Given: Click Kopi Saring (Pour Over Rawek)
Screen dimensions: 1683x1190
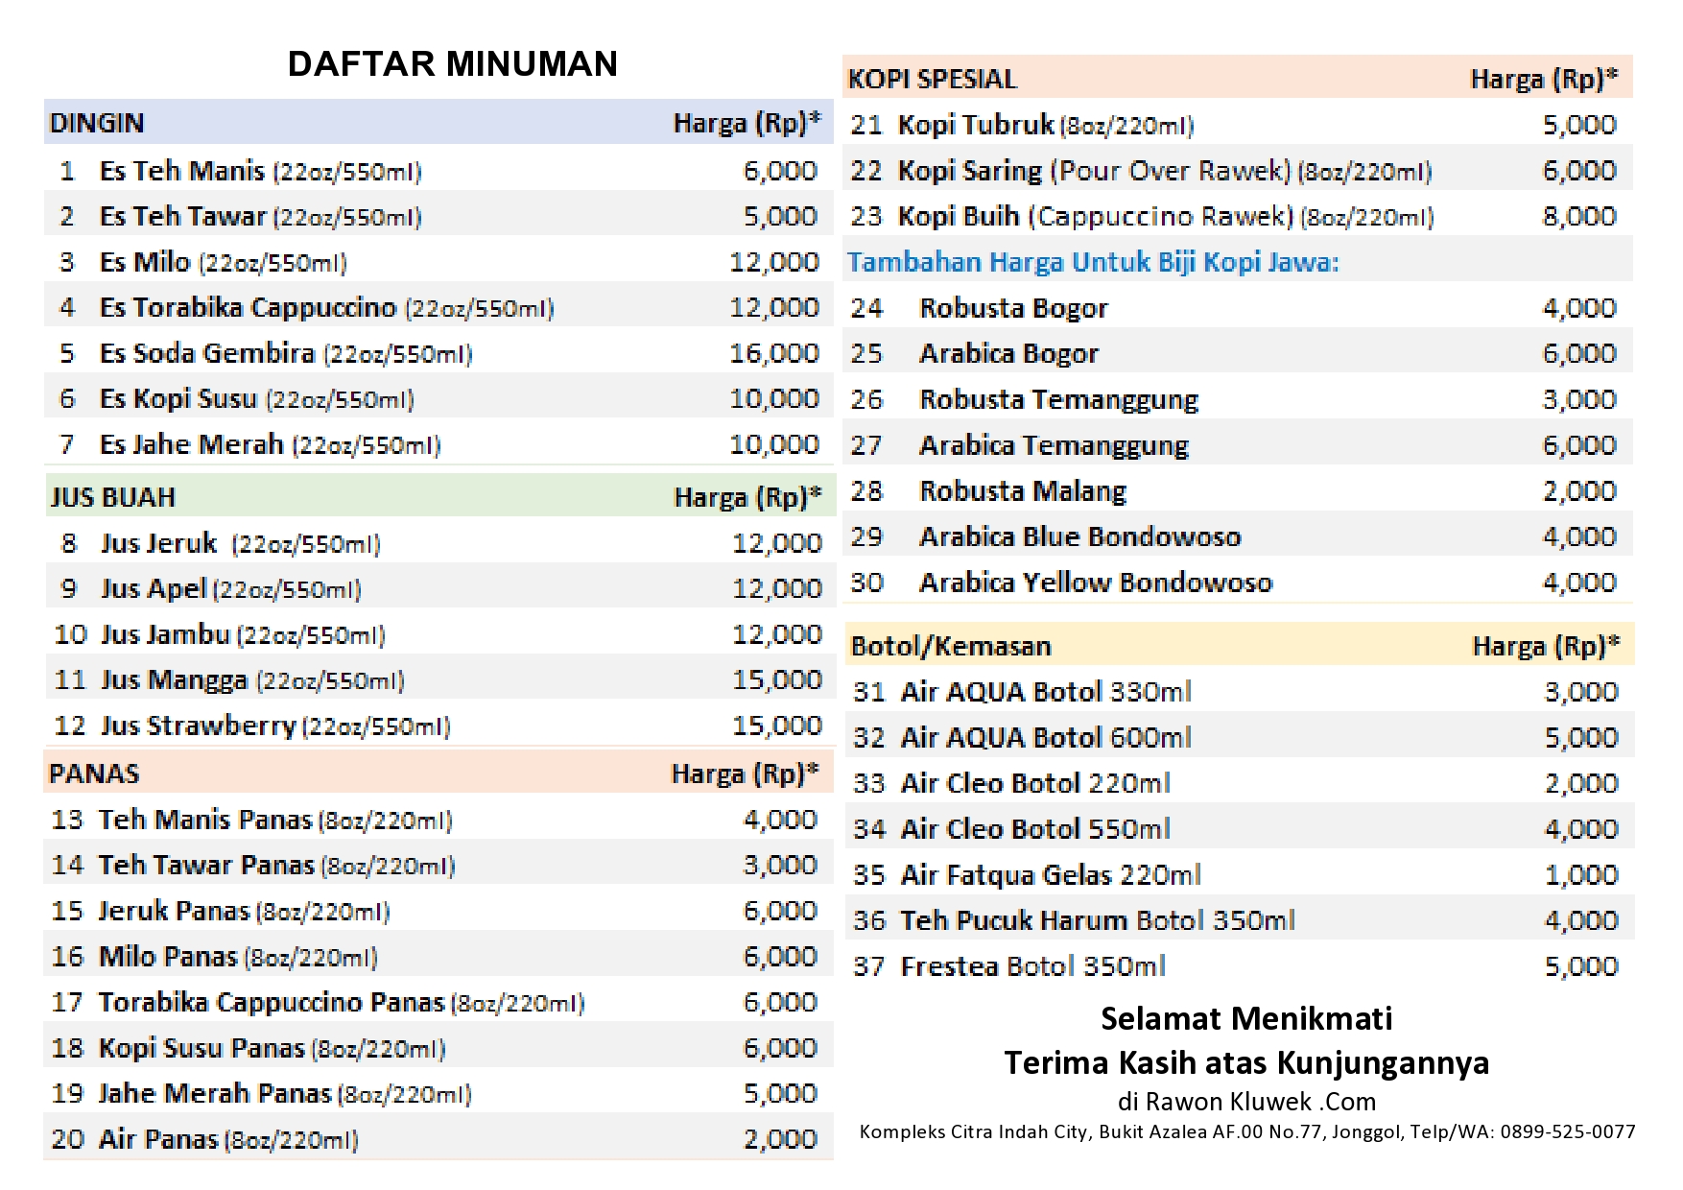Looking at the screenshot, I should coord(1094,171).
